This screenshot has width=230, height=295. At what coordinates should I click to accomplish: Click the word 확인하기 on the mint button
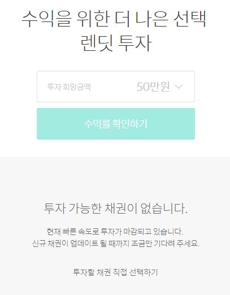tap(129, 124)
